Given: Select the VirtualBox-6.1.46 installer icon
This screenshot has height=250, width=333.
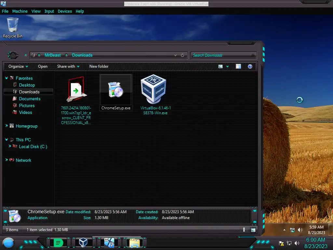Looking at the screenshot, I should tap(154, 89).
